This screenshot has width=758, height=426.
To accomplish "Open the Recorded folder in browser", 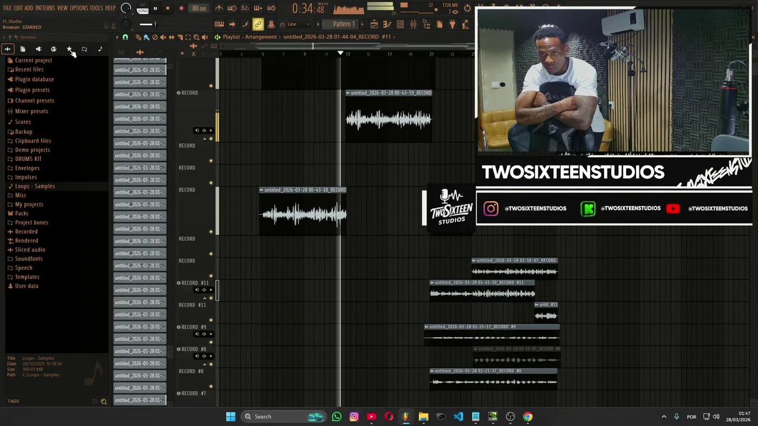I will (26, 232).
